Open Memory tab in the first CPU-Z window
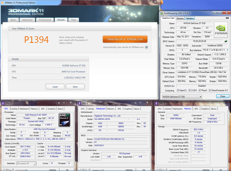231x171 pixels. [x=34, y=109]
